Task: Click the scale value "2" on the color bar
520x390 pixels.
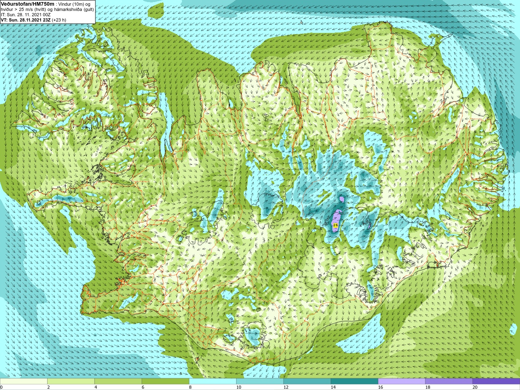Action: [x=48, y=387]
